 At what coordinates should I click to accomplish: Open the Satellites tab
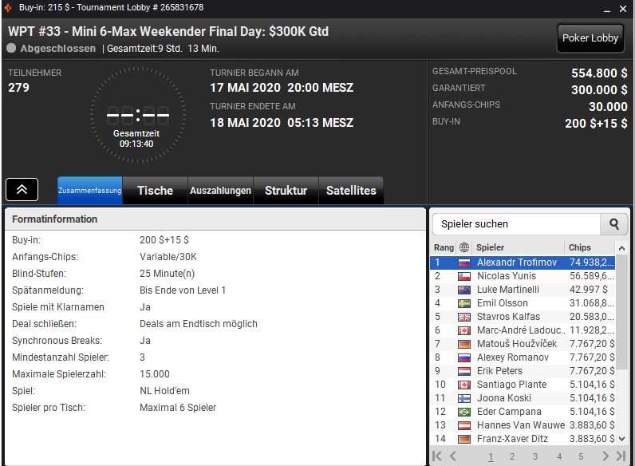pos(351,190)
